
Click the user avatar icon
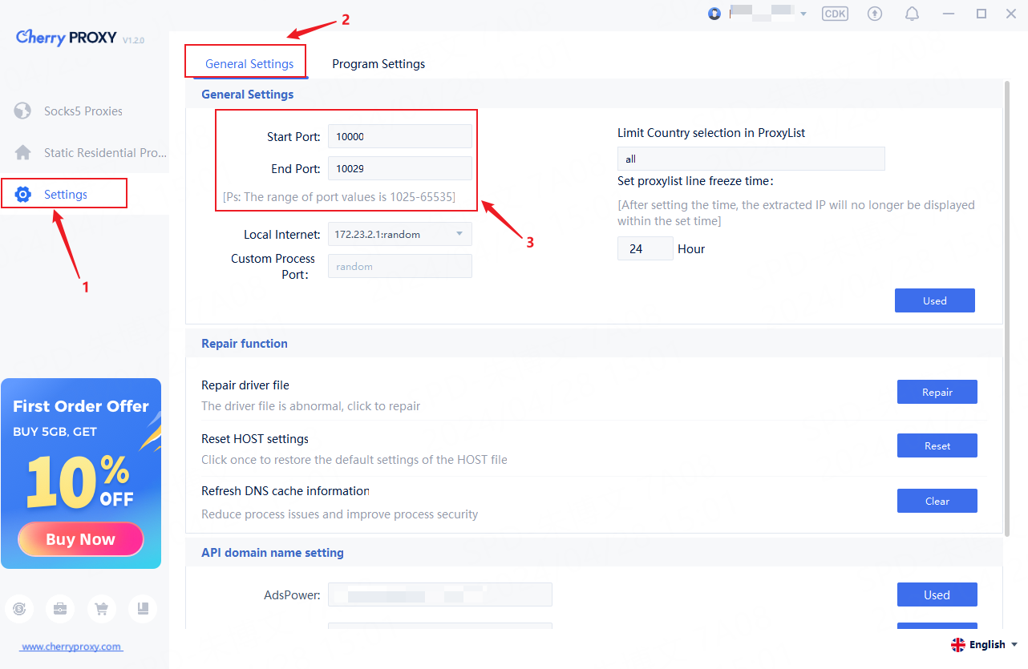tap(714, 14)
